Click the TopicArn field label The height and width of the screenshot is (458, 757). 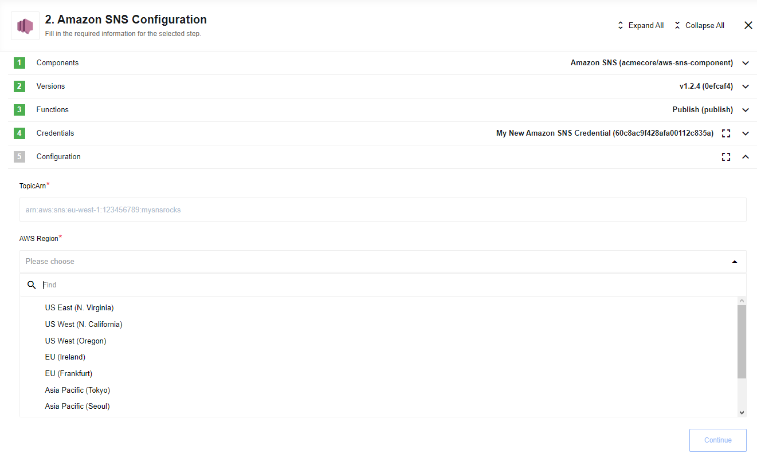coord(33,186)
